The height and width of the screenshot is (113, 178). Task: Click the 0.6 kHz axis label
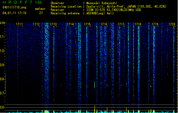(2, 107)
